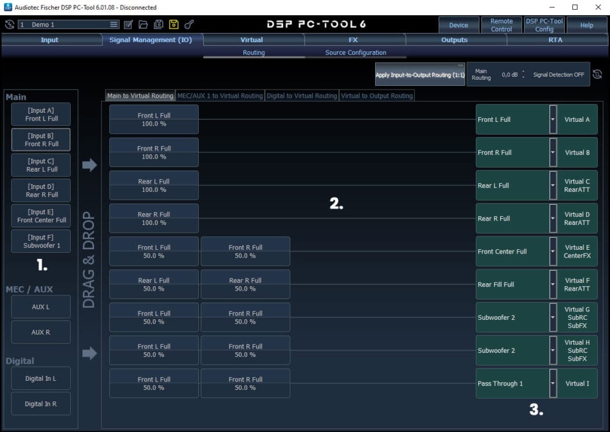
Task: Select the [Input F] Subwoofer 1 source
Action: pos(41,241)
